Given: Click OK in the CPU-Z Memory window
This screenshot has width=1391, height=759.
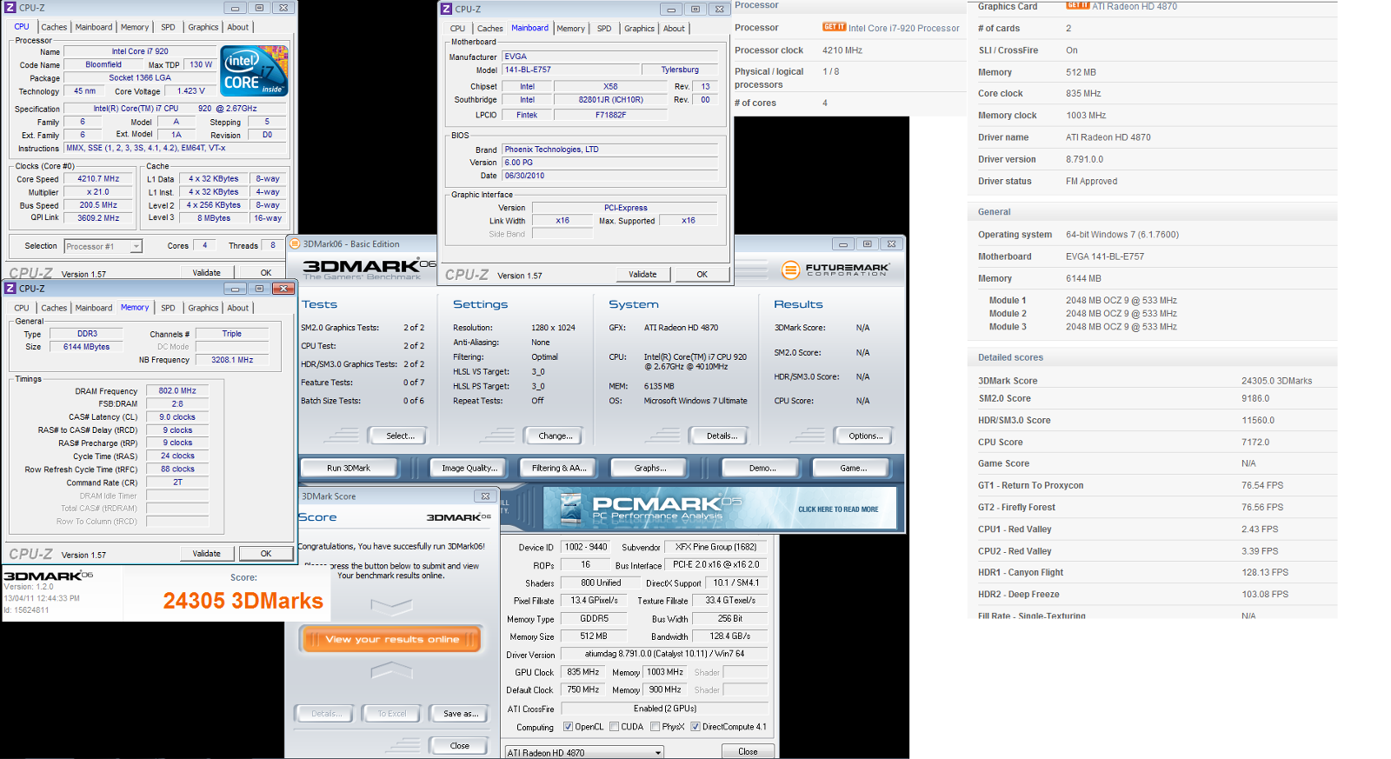Looking at the screenshot, I should [x=266, y=553].
